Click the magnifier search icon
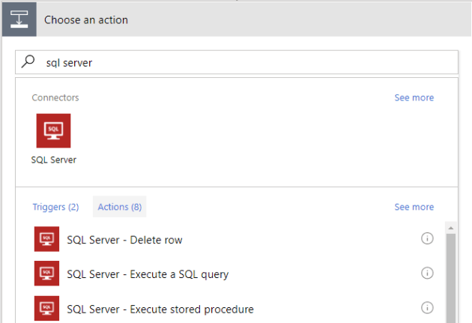Screen dimensions: 472x323 tap(29, 63)
